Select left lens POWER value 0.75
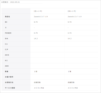This screenshot has height=93, width=101. tap(36, 33)
